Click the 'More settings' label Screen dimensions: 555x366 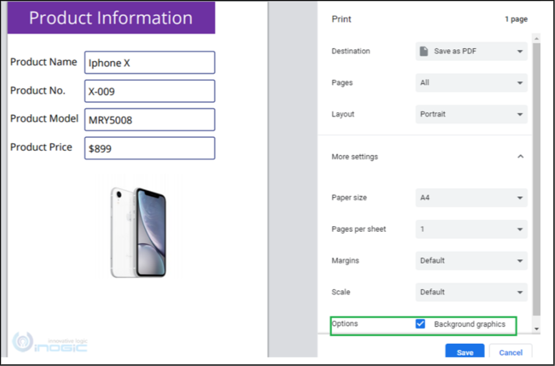click(x=355, y=157)
